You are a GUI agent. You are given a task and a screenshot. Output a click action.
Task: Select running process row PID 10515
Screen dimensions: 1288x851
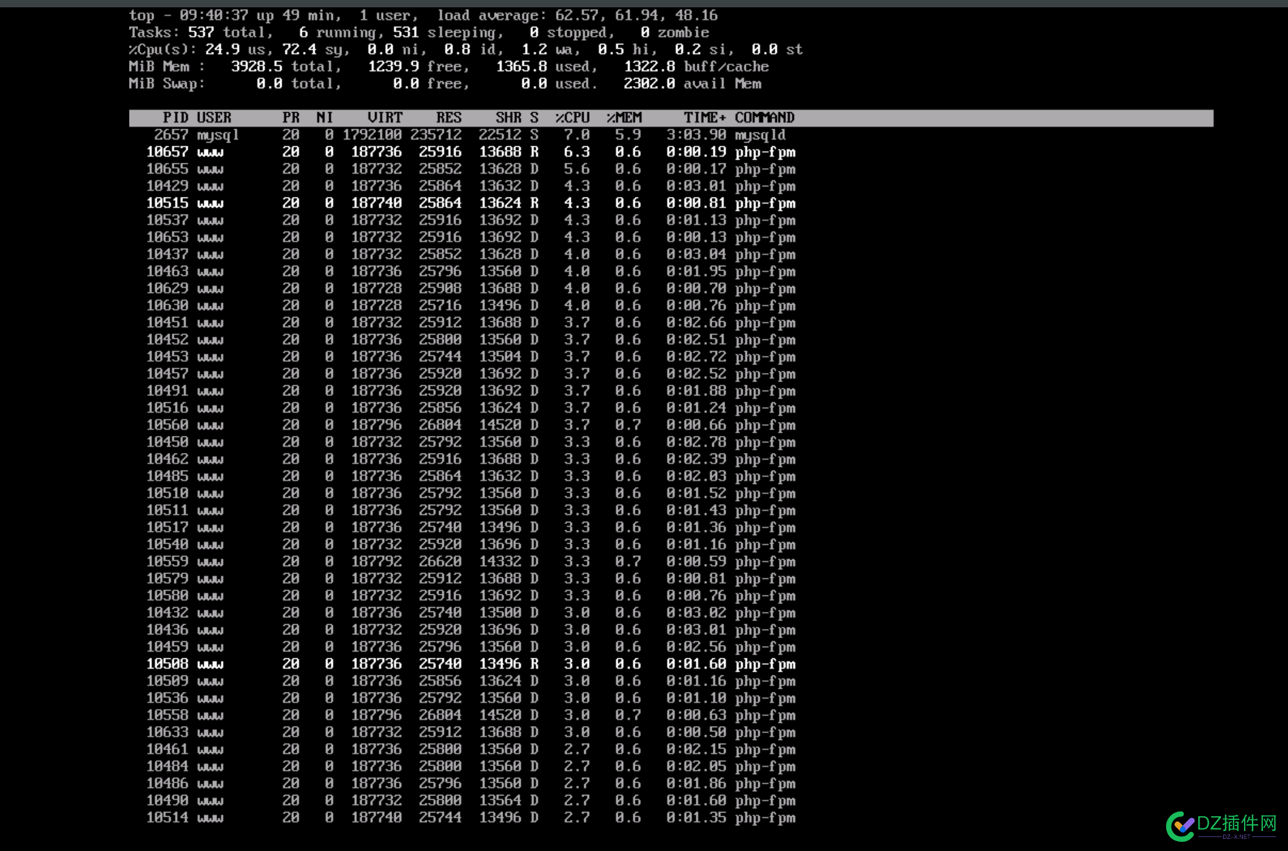[470, 203]
